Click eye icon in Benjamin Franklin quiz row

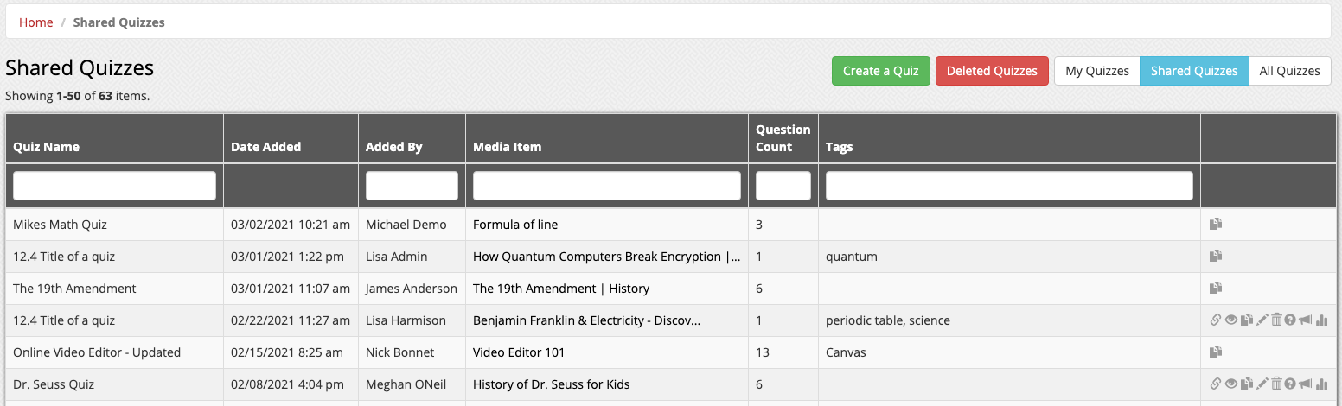click(x=1231, y=320)
